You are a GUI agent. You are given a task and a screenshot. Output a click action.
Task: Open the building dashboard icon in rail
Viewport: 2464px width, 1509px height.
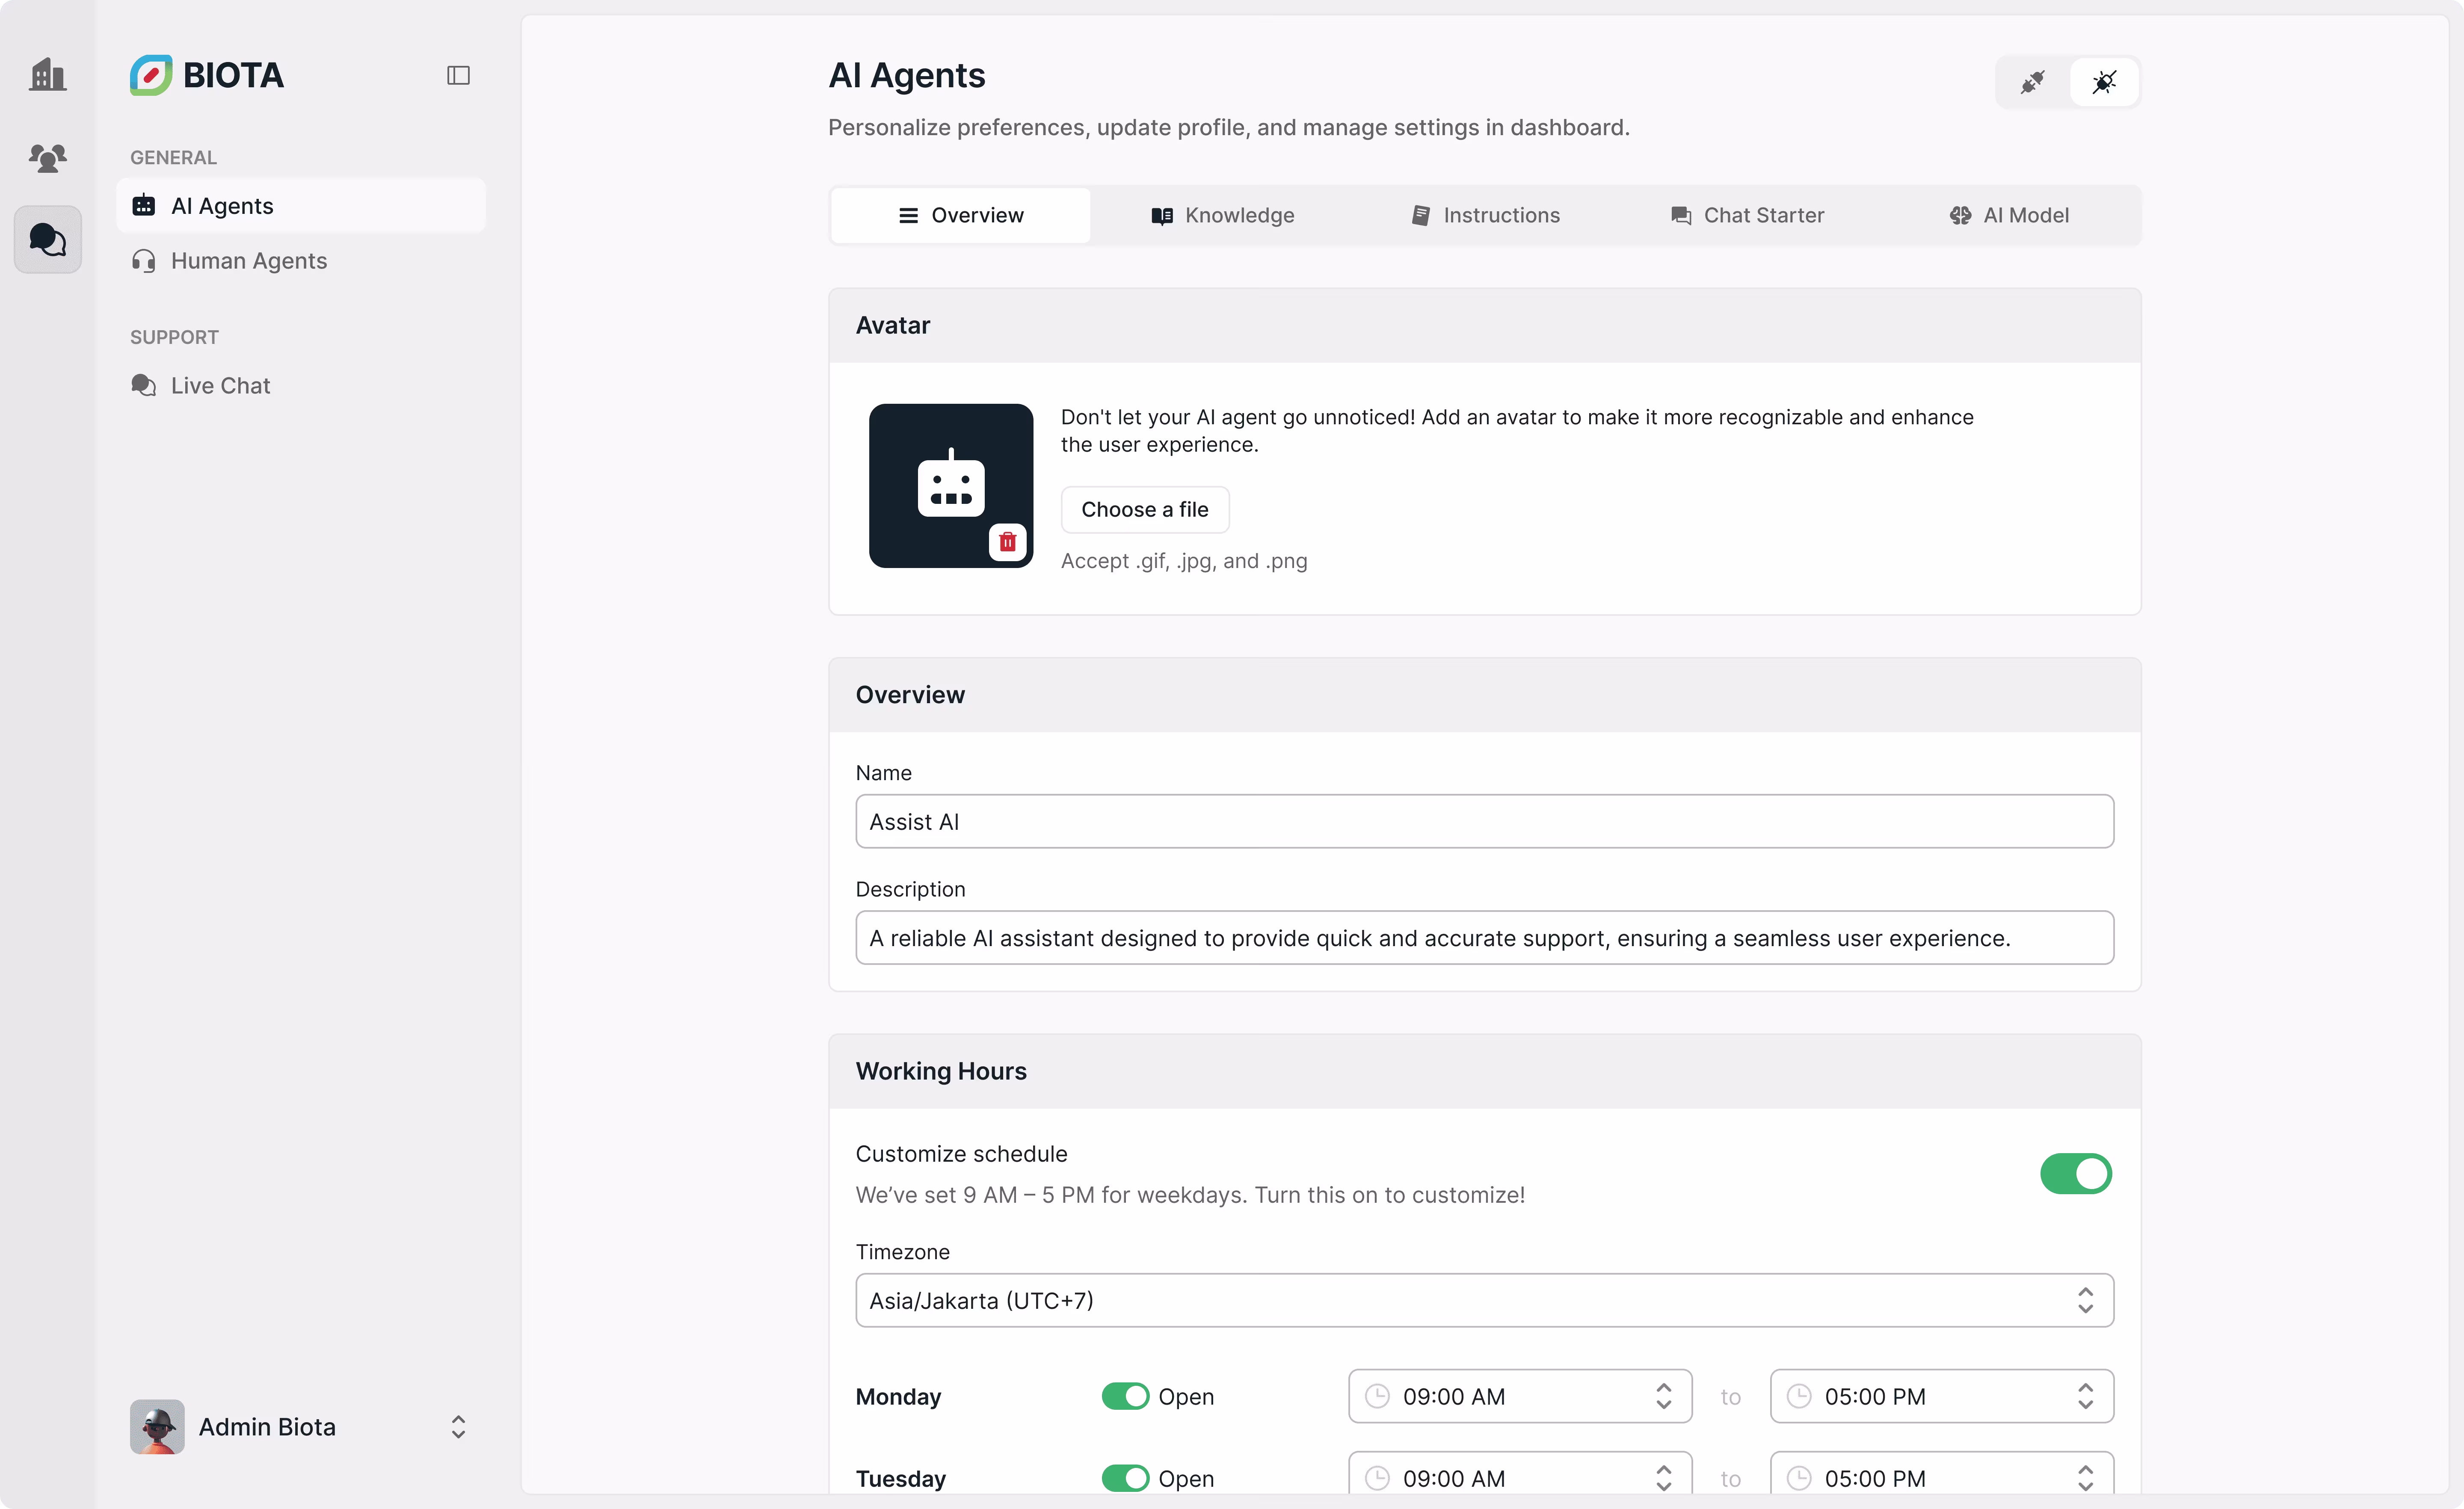[47, 75]
